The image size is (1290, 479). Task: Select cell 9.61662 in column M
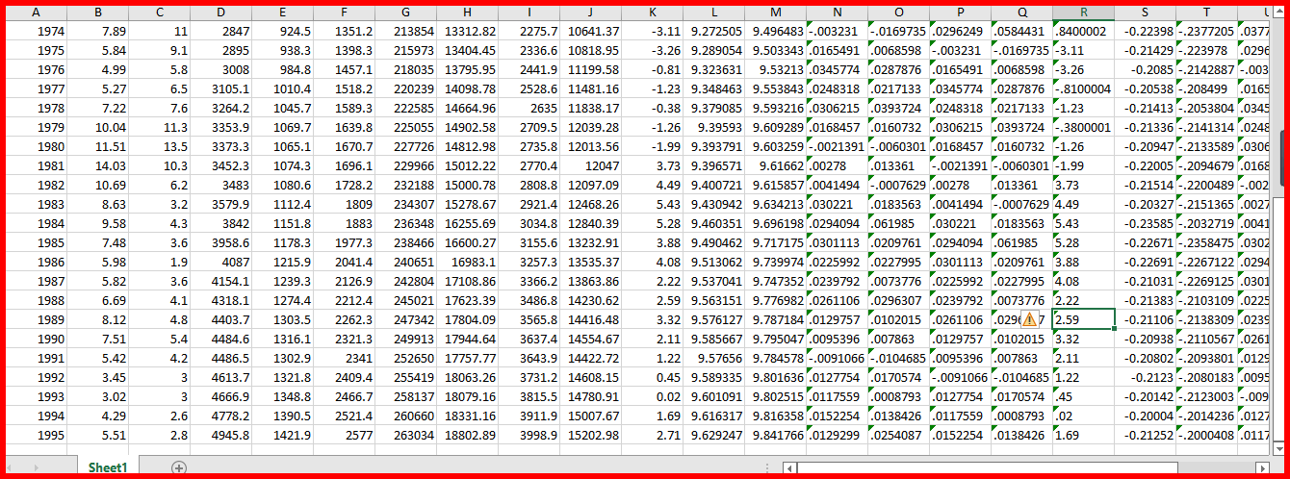(775, 166)
